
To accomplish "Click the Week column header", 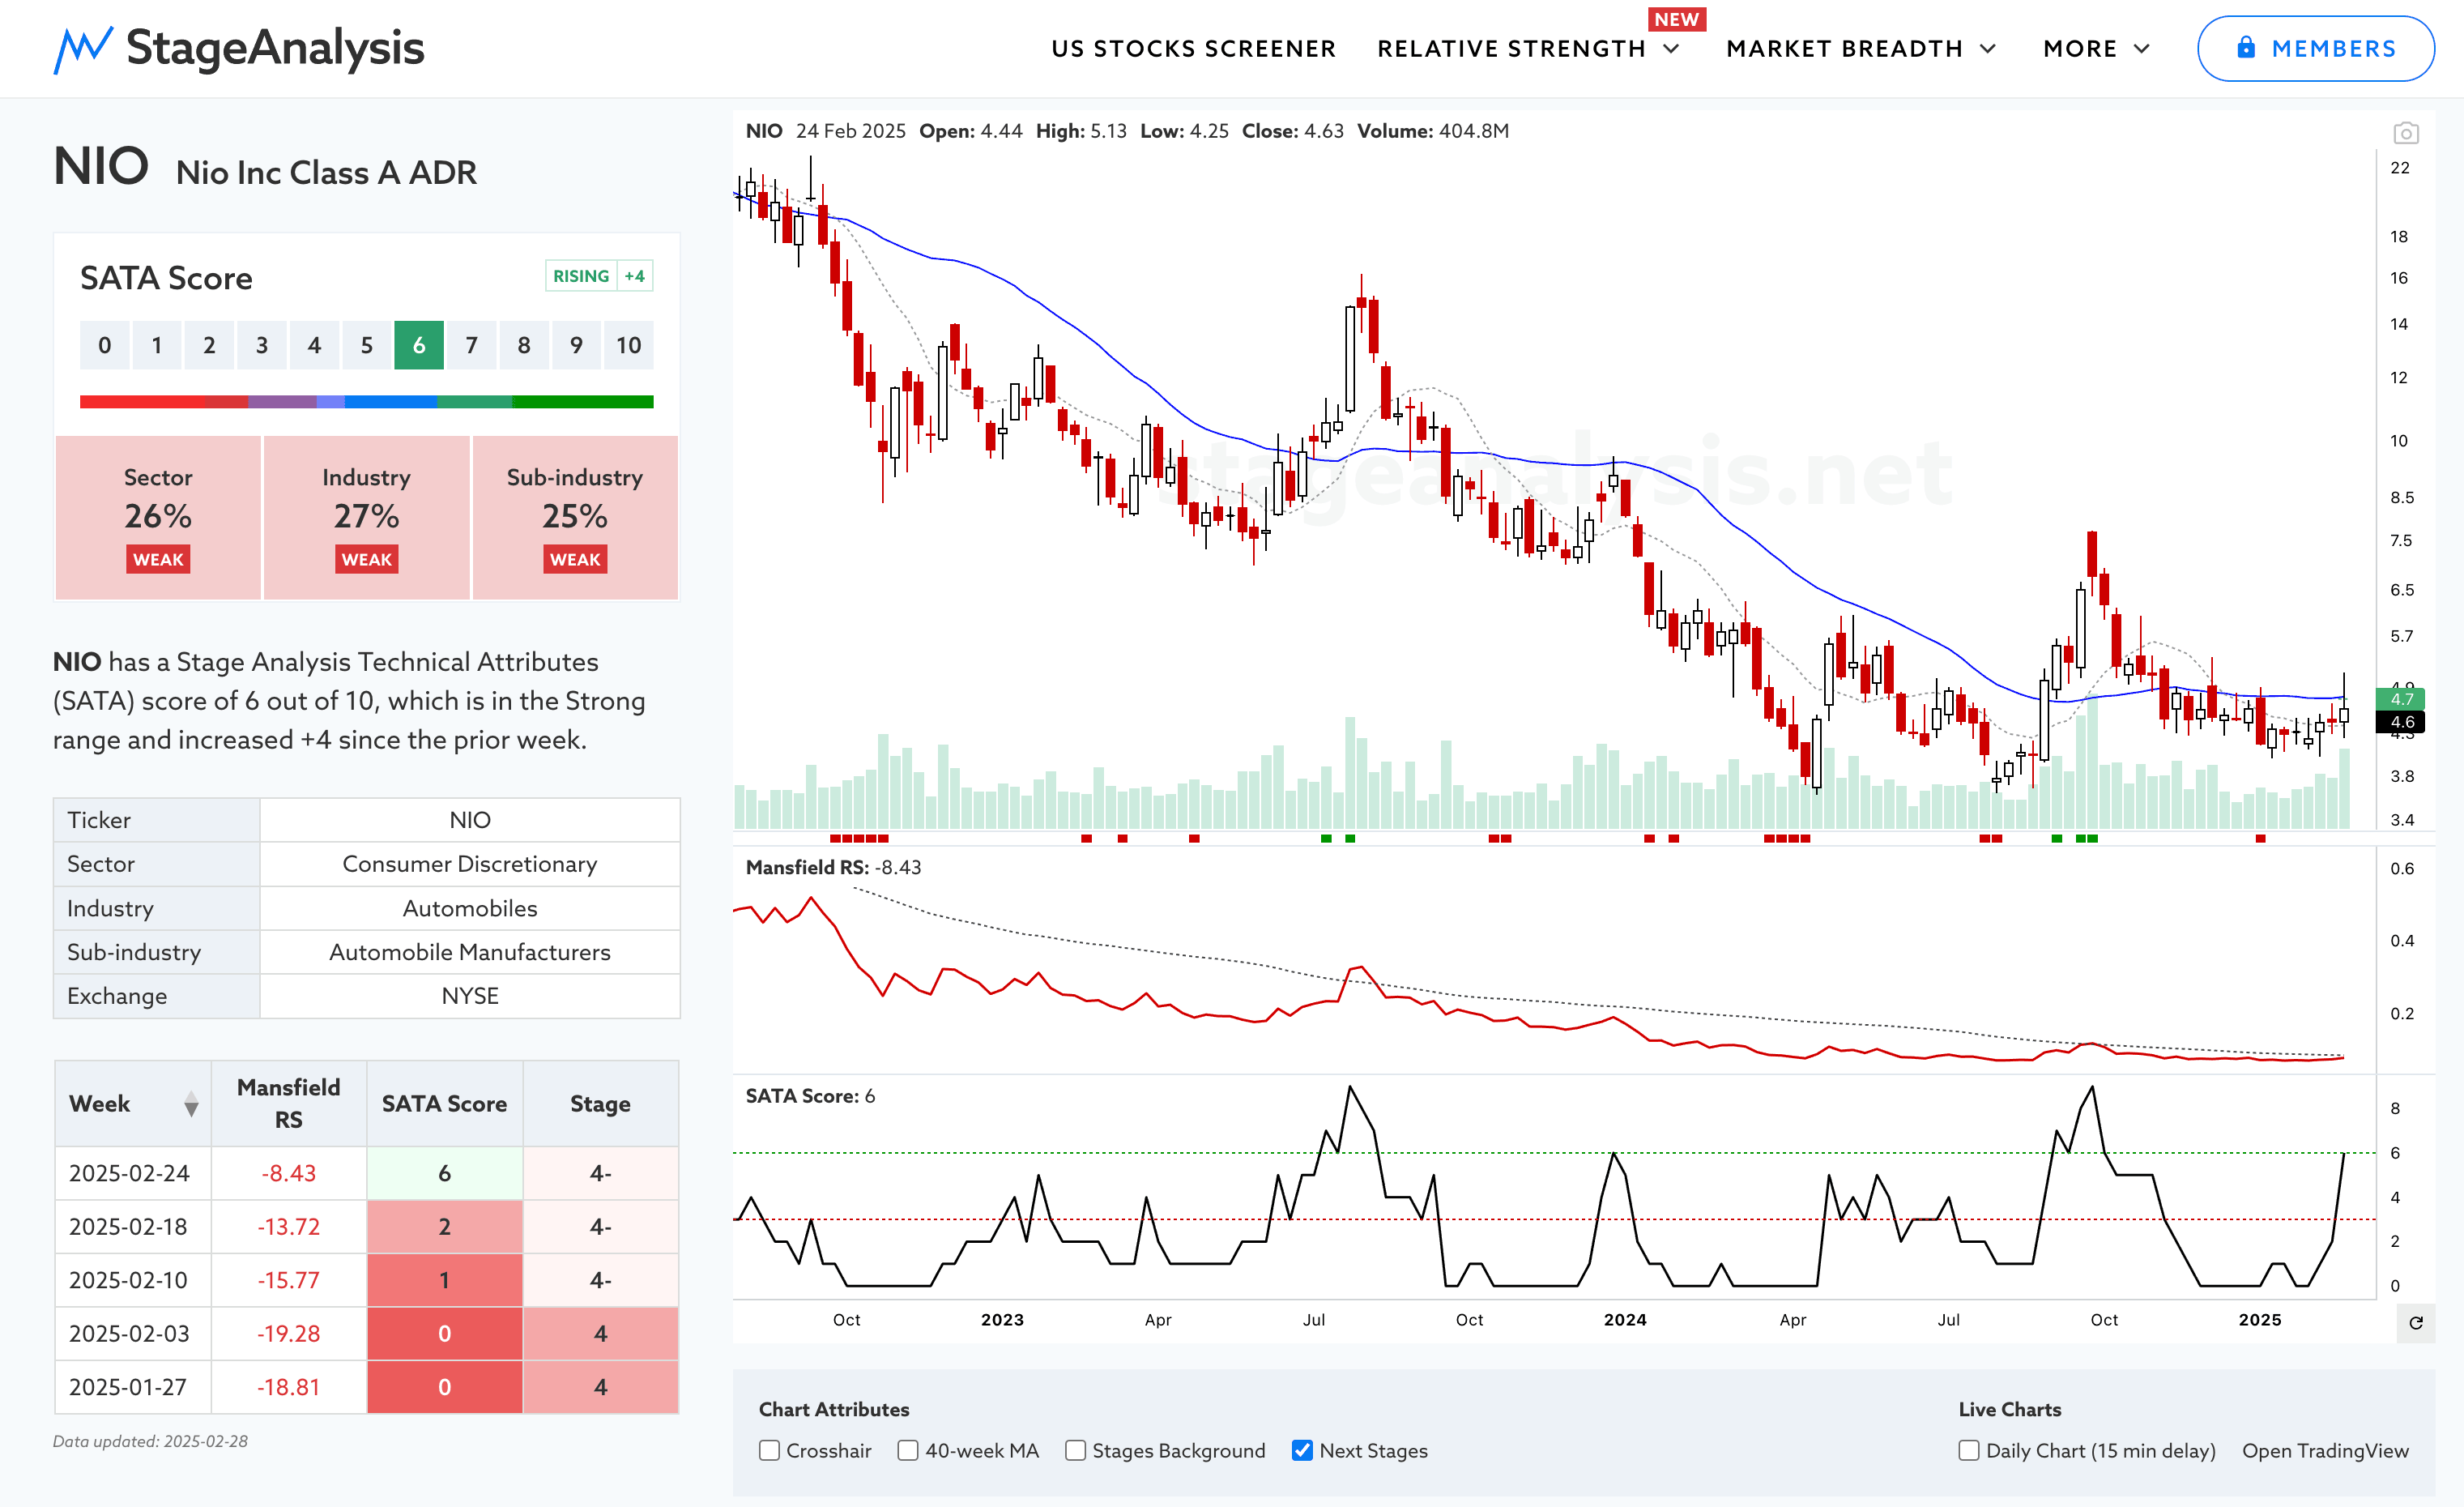I will pyautogui.click(x=133, y=1104).
